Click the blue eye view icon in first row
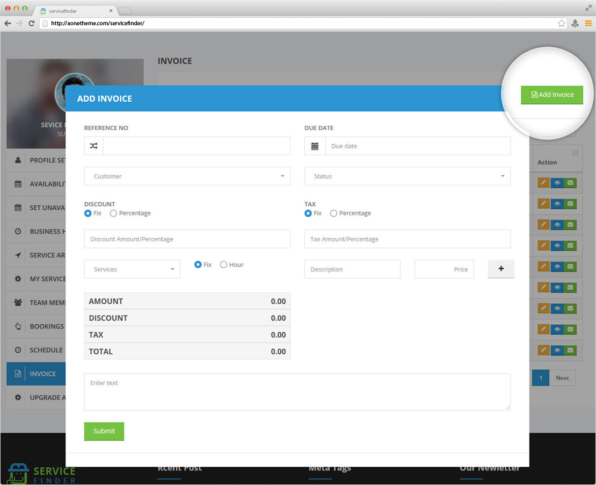This screenshot has height=485, width=596. tap(557, 183)
